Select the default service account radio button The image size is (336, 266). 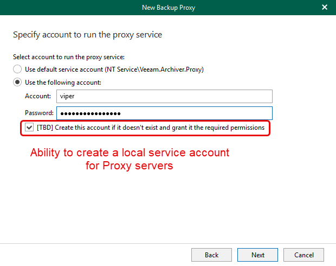[18, 69]
